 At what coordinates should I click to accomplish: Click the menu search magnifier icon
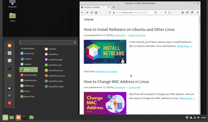(x=75, y=42)
